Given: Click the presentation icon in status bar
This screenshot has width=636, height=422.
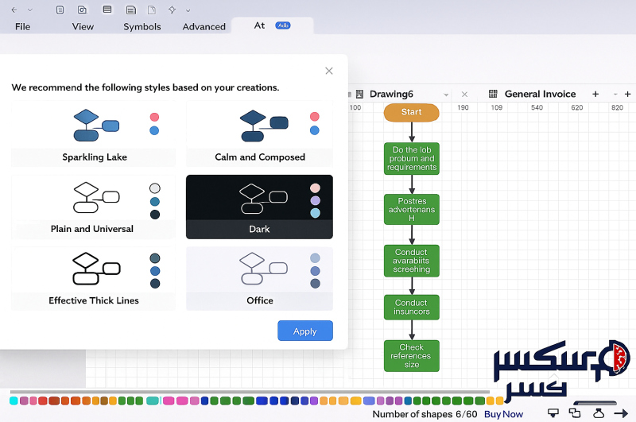Looking at the screenshot, I should pos(553,413).
